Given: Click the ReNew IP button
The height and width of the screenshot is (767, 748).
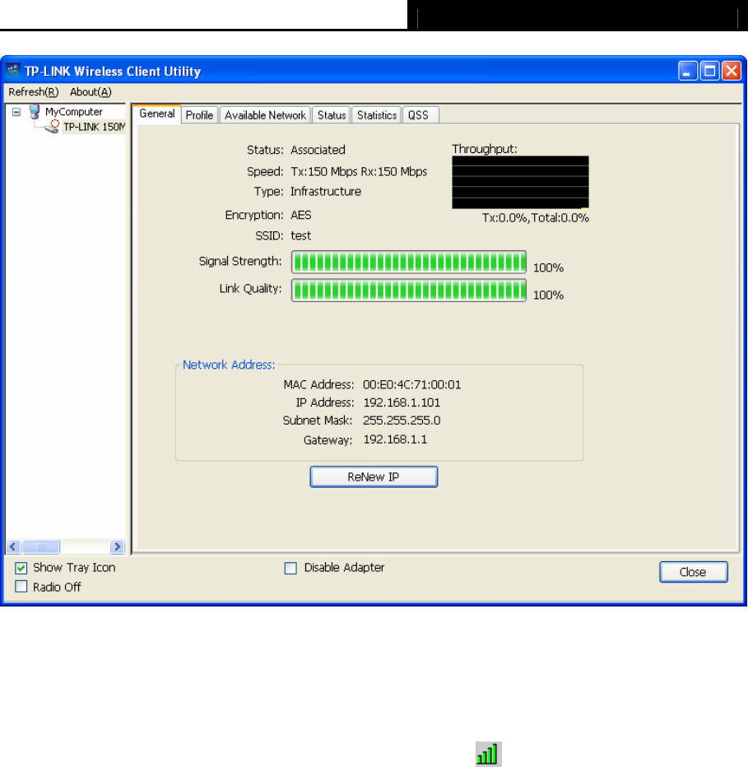Looking at the screenshot, I should coord(374,477).
